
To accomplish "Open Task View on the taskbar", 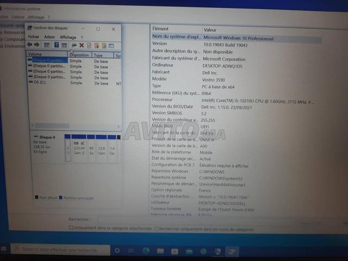I will click(x=131, y=251).
